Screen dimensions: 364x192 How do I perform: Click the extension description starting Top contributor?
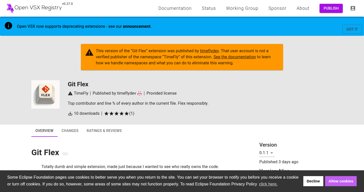coord(138,103)
